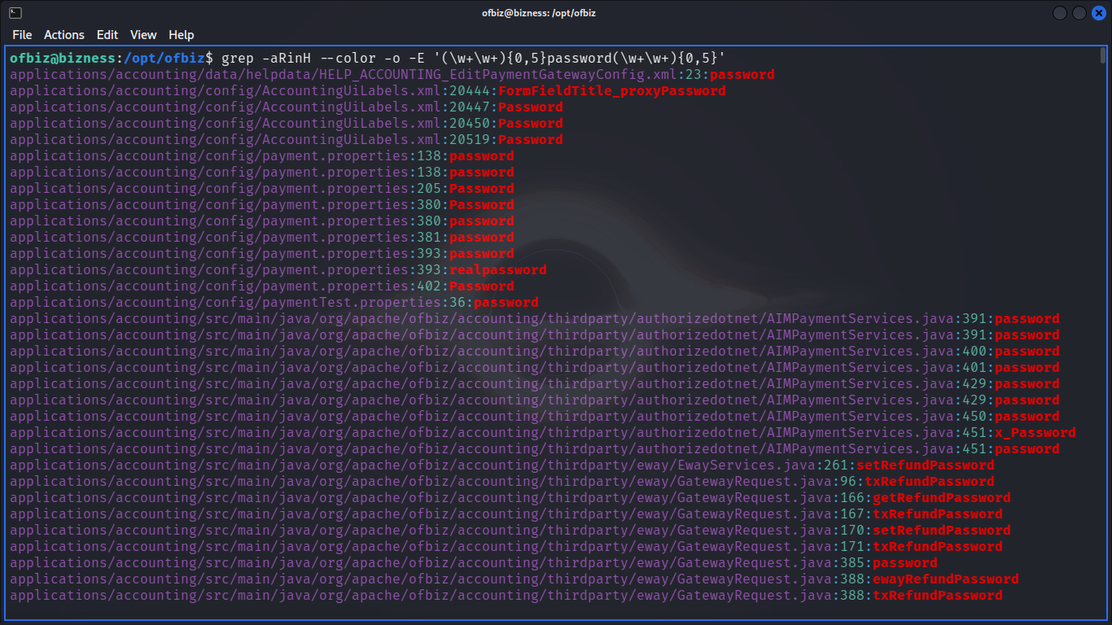The height and width of the screenshot is (625, 1112).
Task: Click the x_Password match in AIMPaymentServices.java
Action: [1035, 433]
